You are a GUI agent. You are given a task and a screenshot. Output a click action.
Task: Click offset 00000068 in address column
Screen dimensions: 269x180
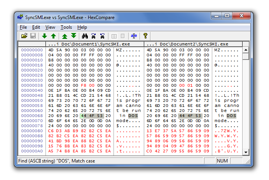pos(32,116)
